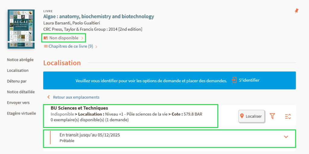The height and width of the screenshot is (154, 309).
Task: Click the sign-in icon beside S'identifier
Action: 234,80
